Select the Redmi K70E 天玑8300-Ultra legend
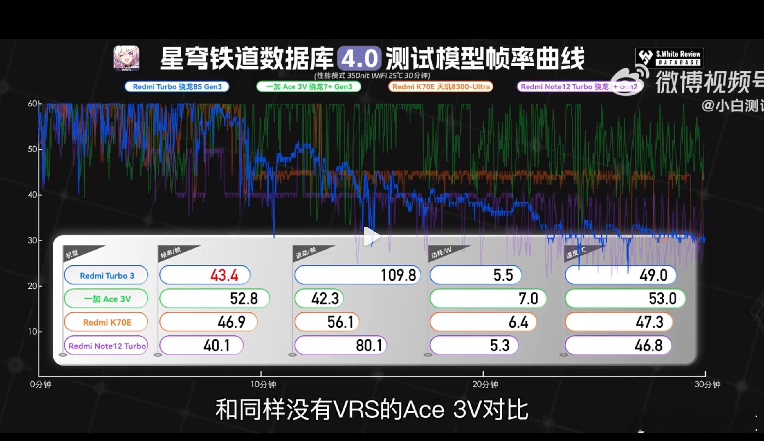764x441 pixels. click(441, 87)
